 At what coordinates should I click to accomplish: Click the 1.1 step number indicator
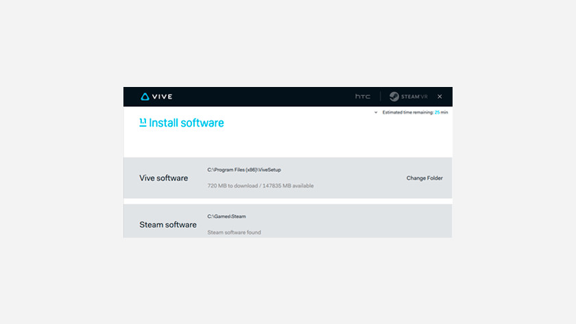tap(142, 123)
